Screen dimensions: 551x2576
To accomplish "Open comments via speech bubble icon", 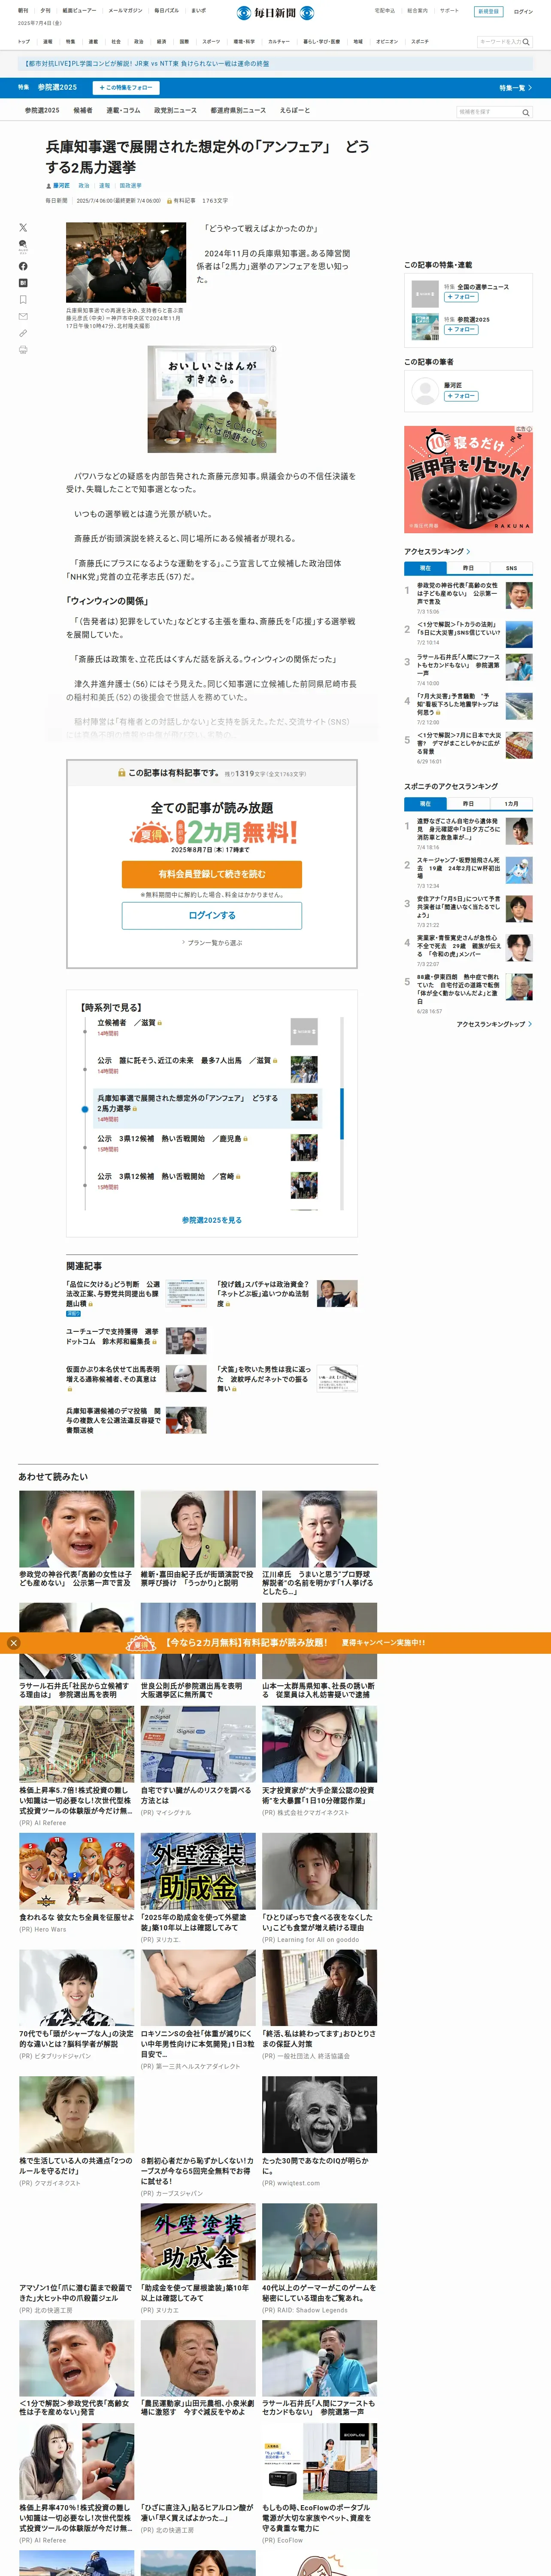I will 23,246.
